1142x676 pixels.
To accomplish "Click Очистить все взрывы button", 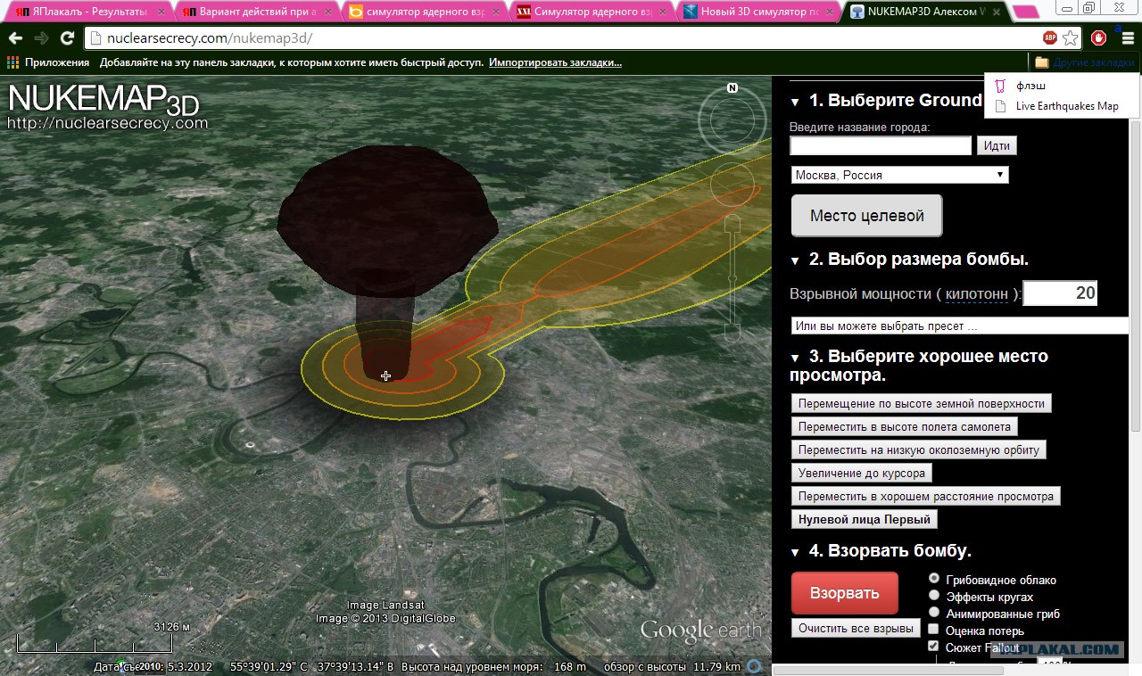I will pos(856,628).
